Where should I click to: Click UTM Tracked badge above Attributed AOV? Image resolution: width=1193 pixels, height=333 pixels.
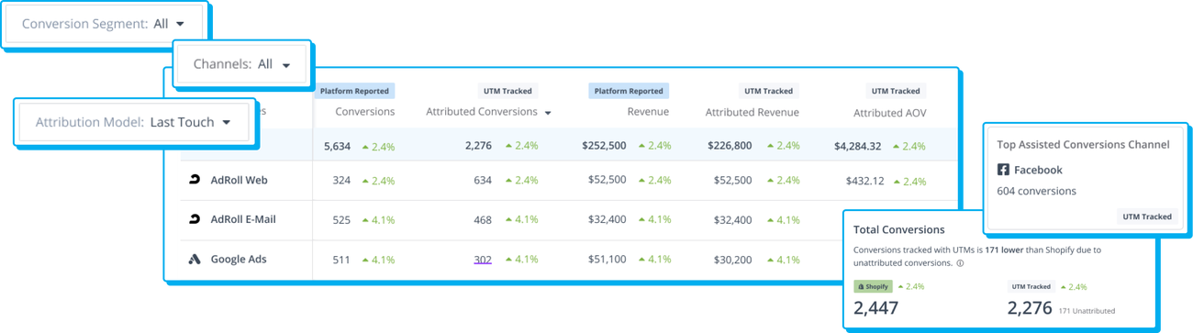(x=896, y=91)
